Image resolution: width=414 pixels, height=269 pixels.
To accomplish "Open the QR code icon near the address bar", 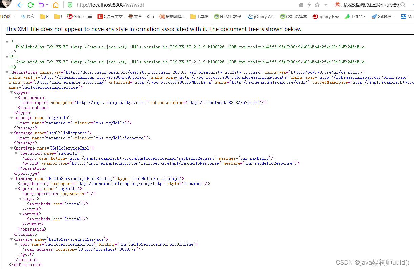I will tap(300, 5).
